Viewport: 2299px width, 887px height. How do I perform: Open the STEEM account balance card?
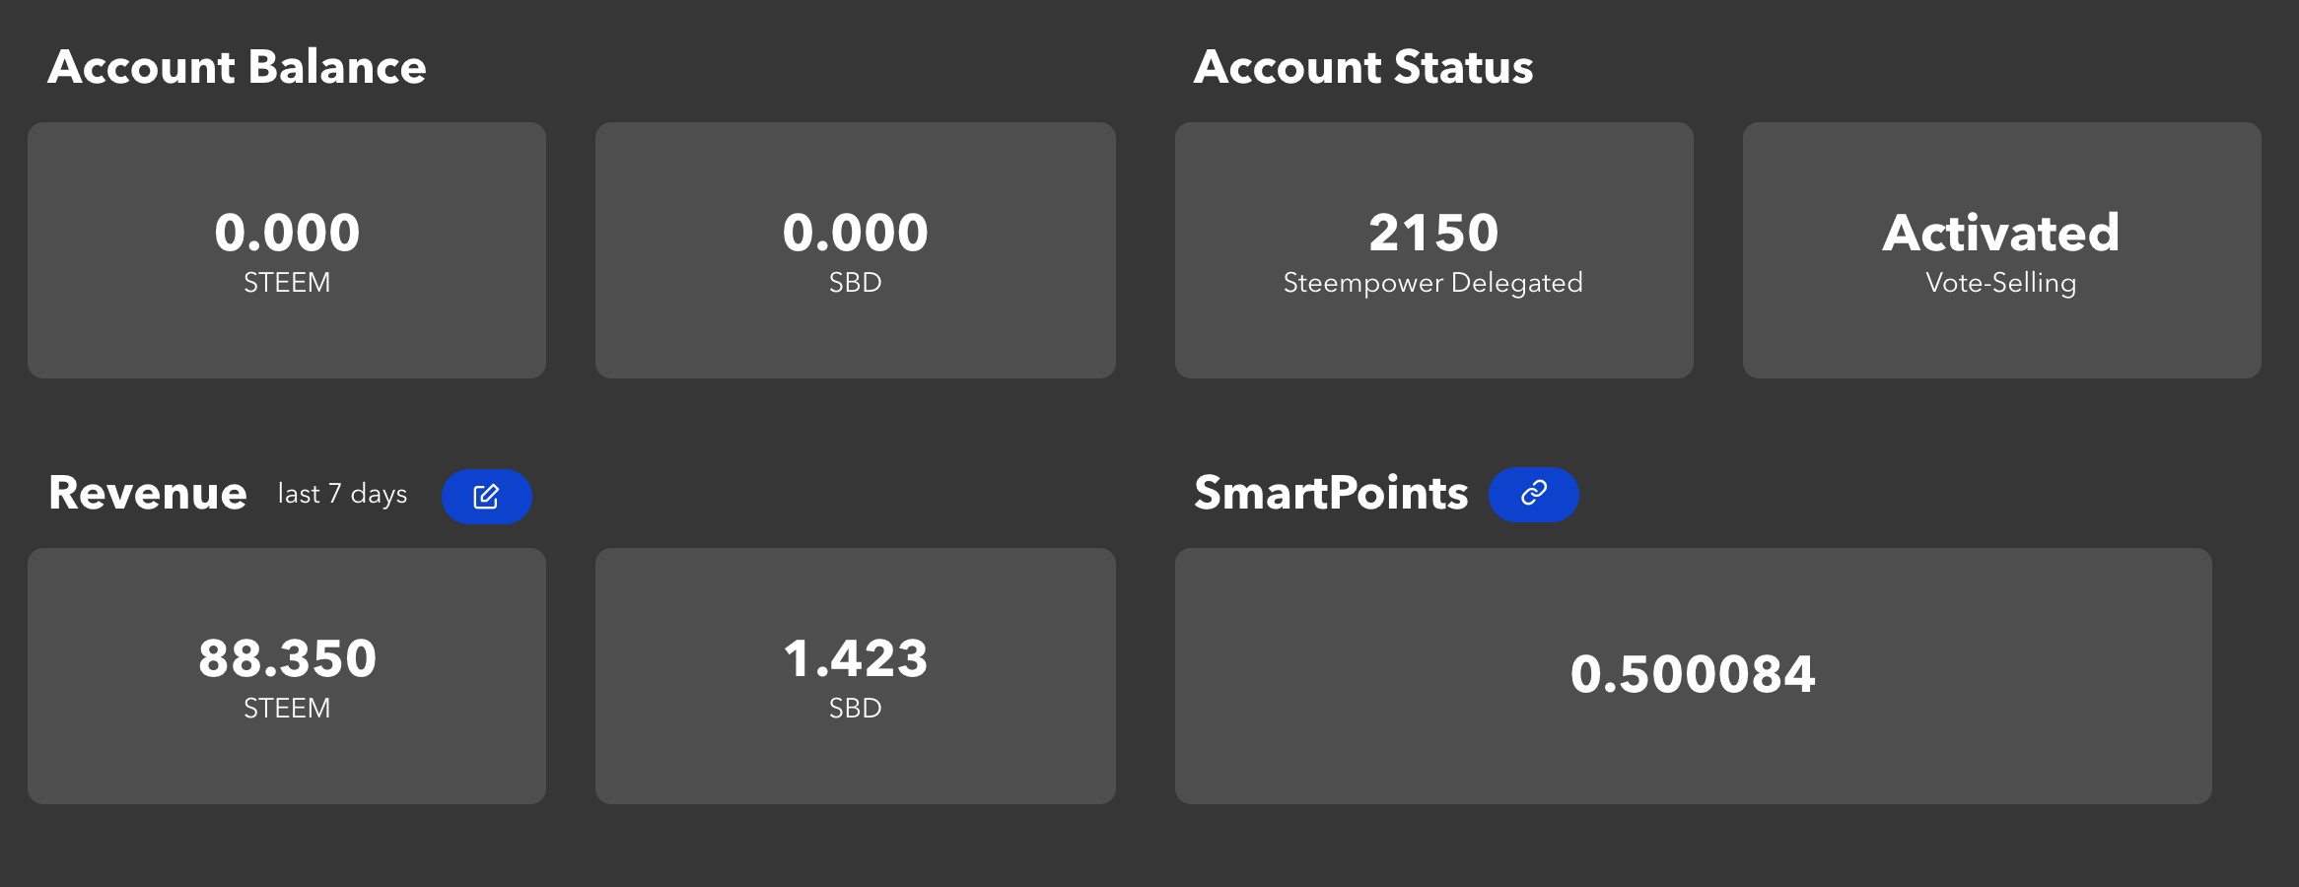tap(287, 250)
